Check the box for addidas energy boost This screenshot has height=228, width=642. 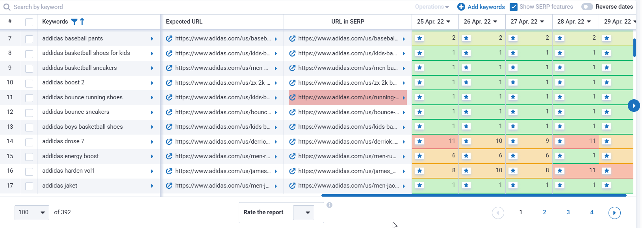coord(29,157)
